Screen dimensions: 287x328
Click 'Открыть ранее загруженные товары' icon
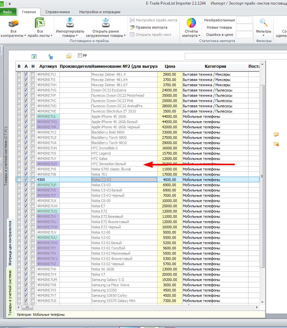click(106, 23)
